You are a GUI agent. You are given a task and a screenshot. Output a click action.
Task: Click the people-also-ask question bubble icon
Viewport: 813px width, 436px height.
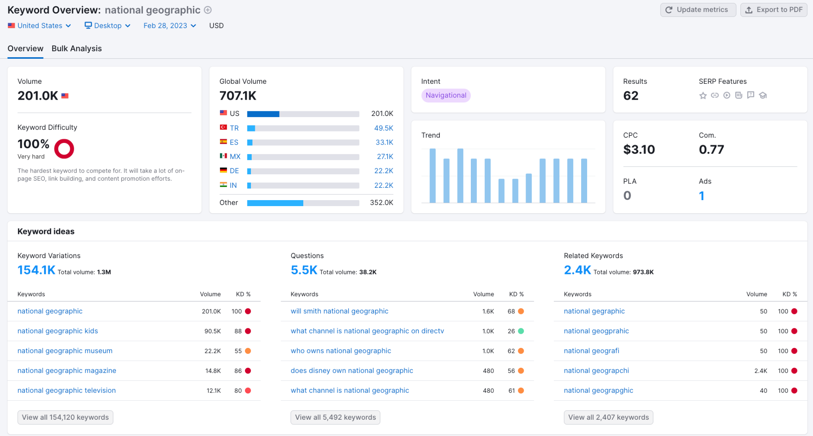click(x=751, y=95)
